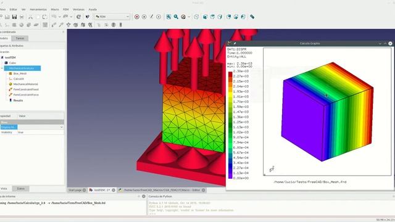Click the Valor column header
The image size is (395, 222).
[22, 116]
